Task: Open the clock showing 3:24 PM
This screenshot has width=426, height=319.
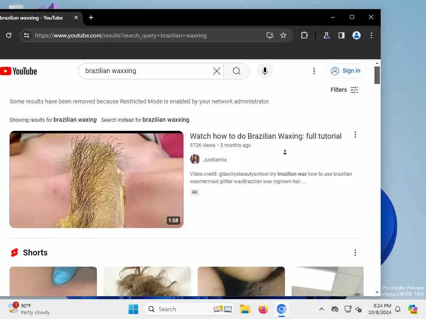Action: coord(379,309)
